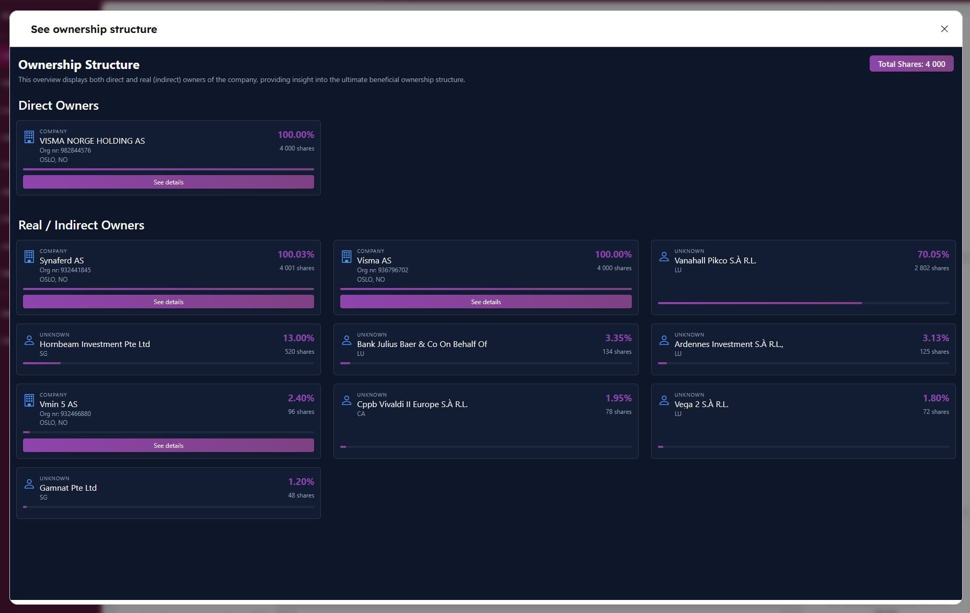
Task: See details for Synaferd AS
Action: tap(168, 302)
